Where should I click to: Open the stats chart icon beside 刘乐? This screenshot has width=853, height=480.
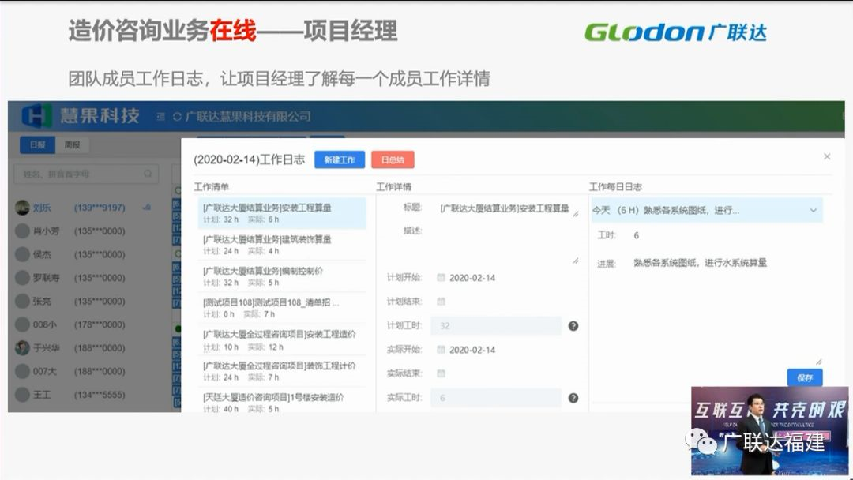[146, 207]
